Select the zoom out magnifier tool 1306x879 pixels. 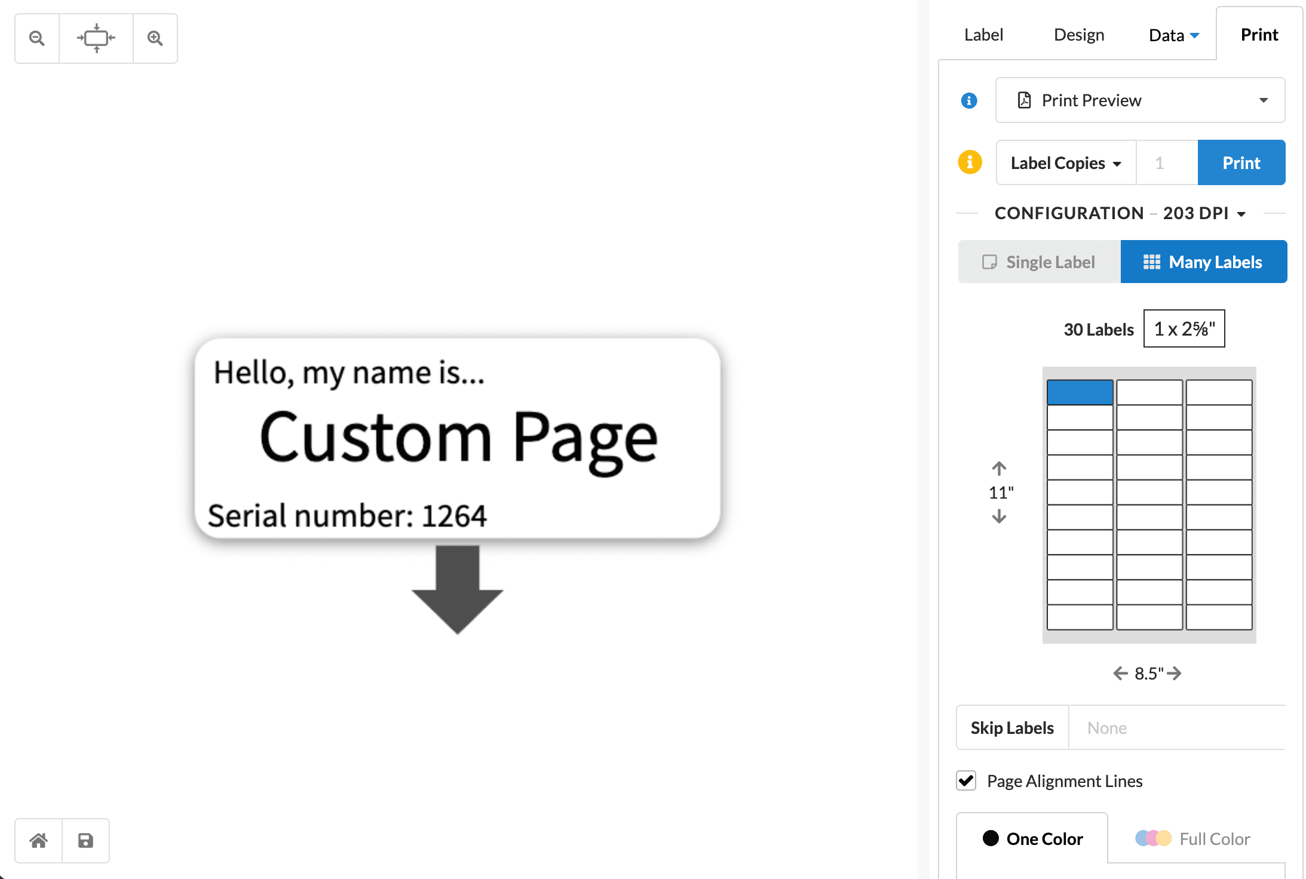[x=36, y=38]
